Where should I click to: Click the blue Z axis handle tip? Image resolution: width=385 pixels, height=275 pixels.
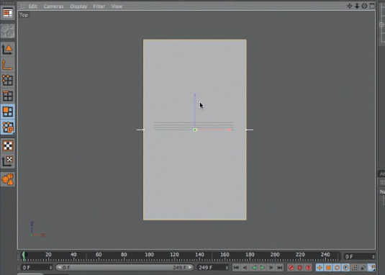[195, 95]
